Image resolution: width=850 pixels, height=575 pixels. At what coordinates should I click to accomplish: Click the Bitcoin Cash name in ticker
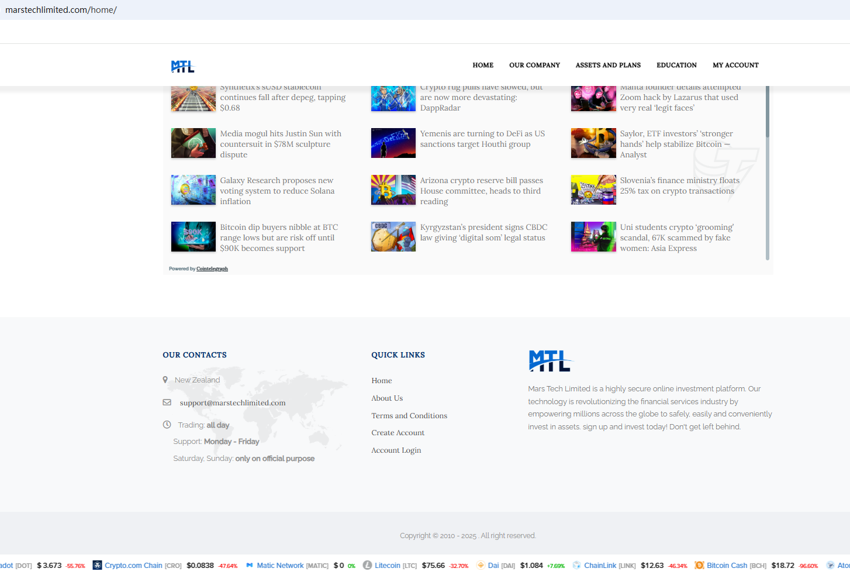[727, 565]
